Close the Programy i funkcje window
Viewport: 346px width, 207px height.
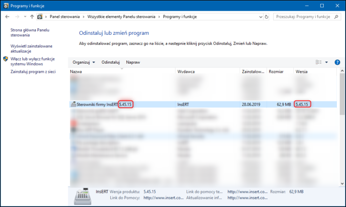[x=337, y=6]
